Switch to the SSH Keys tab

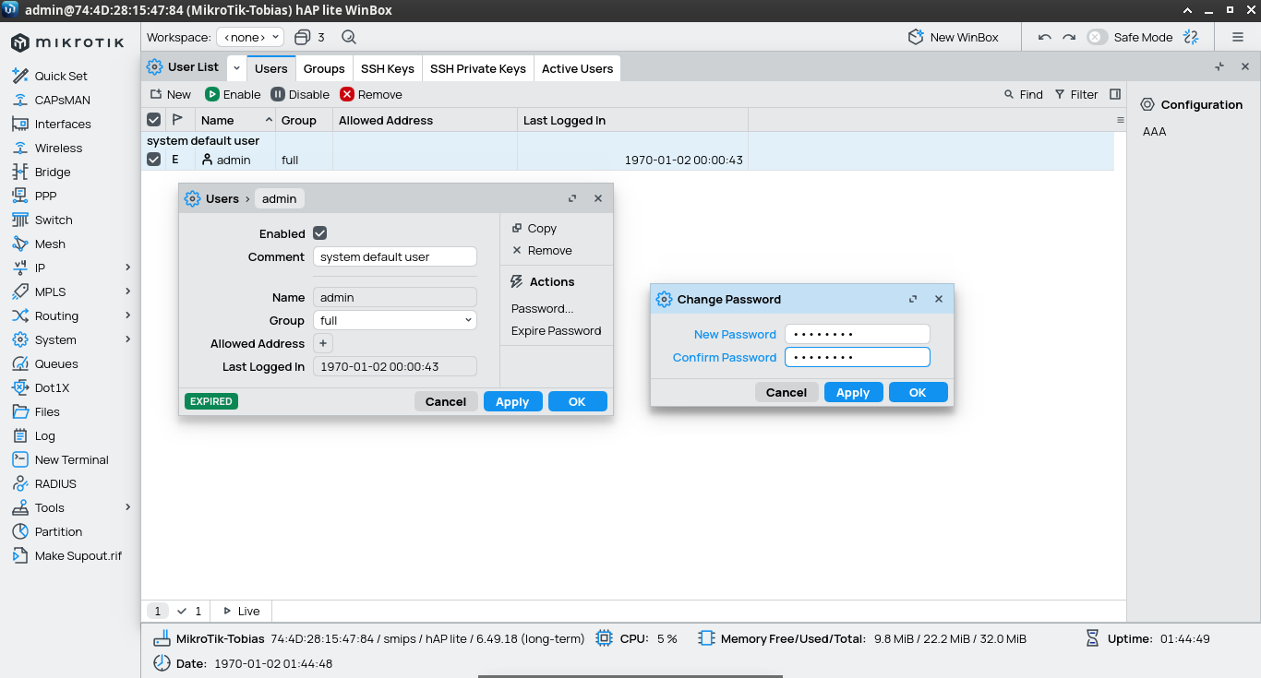tap(387, 68)
